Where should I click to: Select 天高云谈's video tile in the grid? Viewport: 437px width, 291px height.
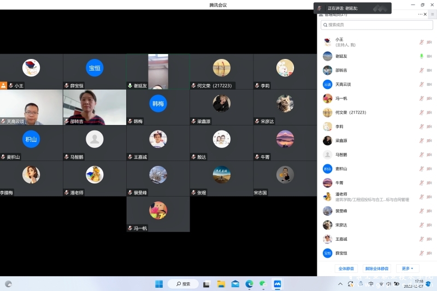[x=31, y=108]
